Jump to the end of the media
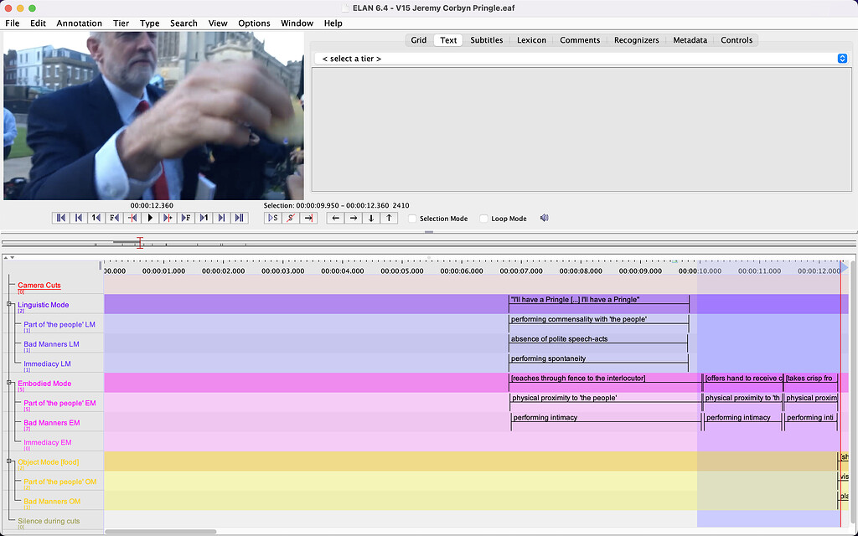 coord(239,218)
